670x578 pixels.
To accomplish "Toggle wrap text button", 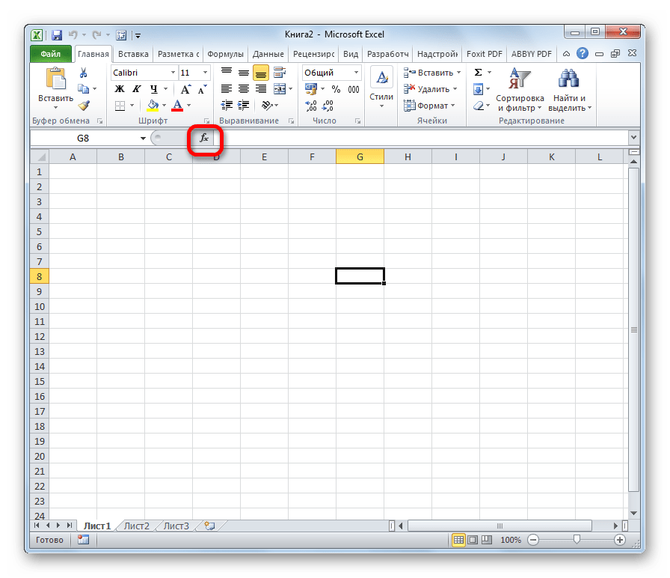I will click(280, 73).
